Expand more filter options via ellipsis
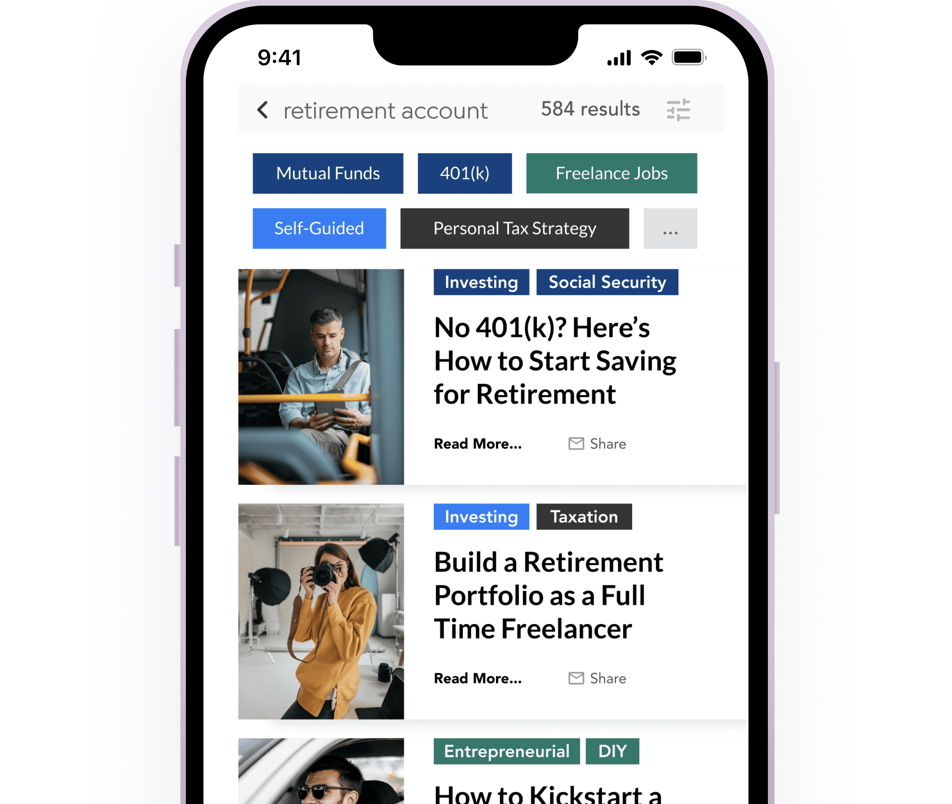Image resolution: width=952 pixels, height=804 pixels. (x=670, y=227)
